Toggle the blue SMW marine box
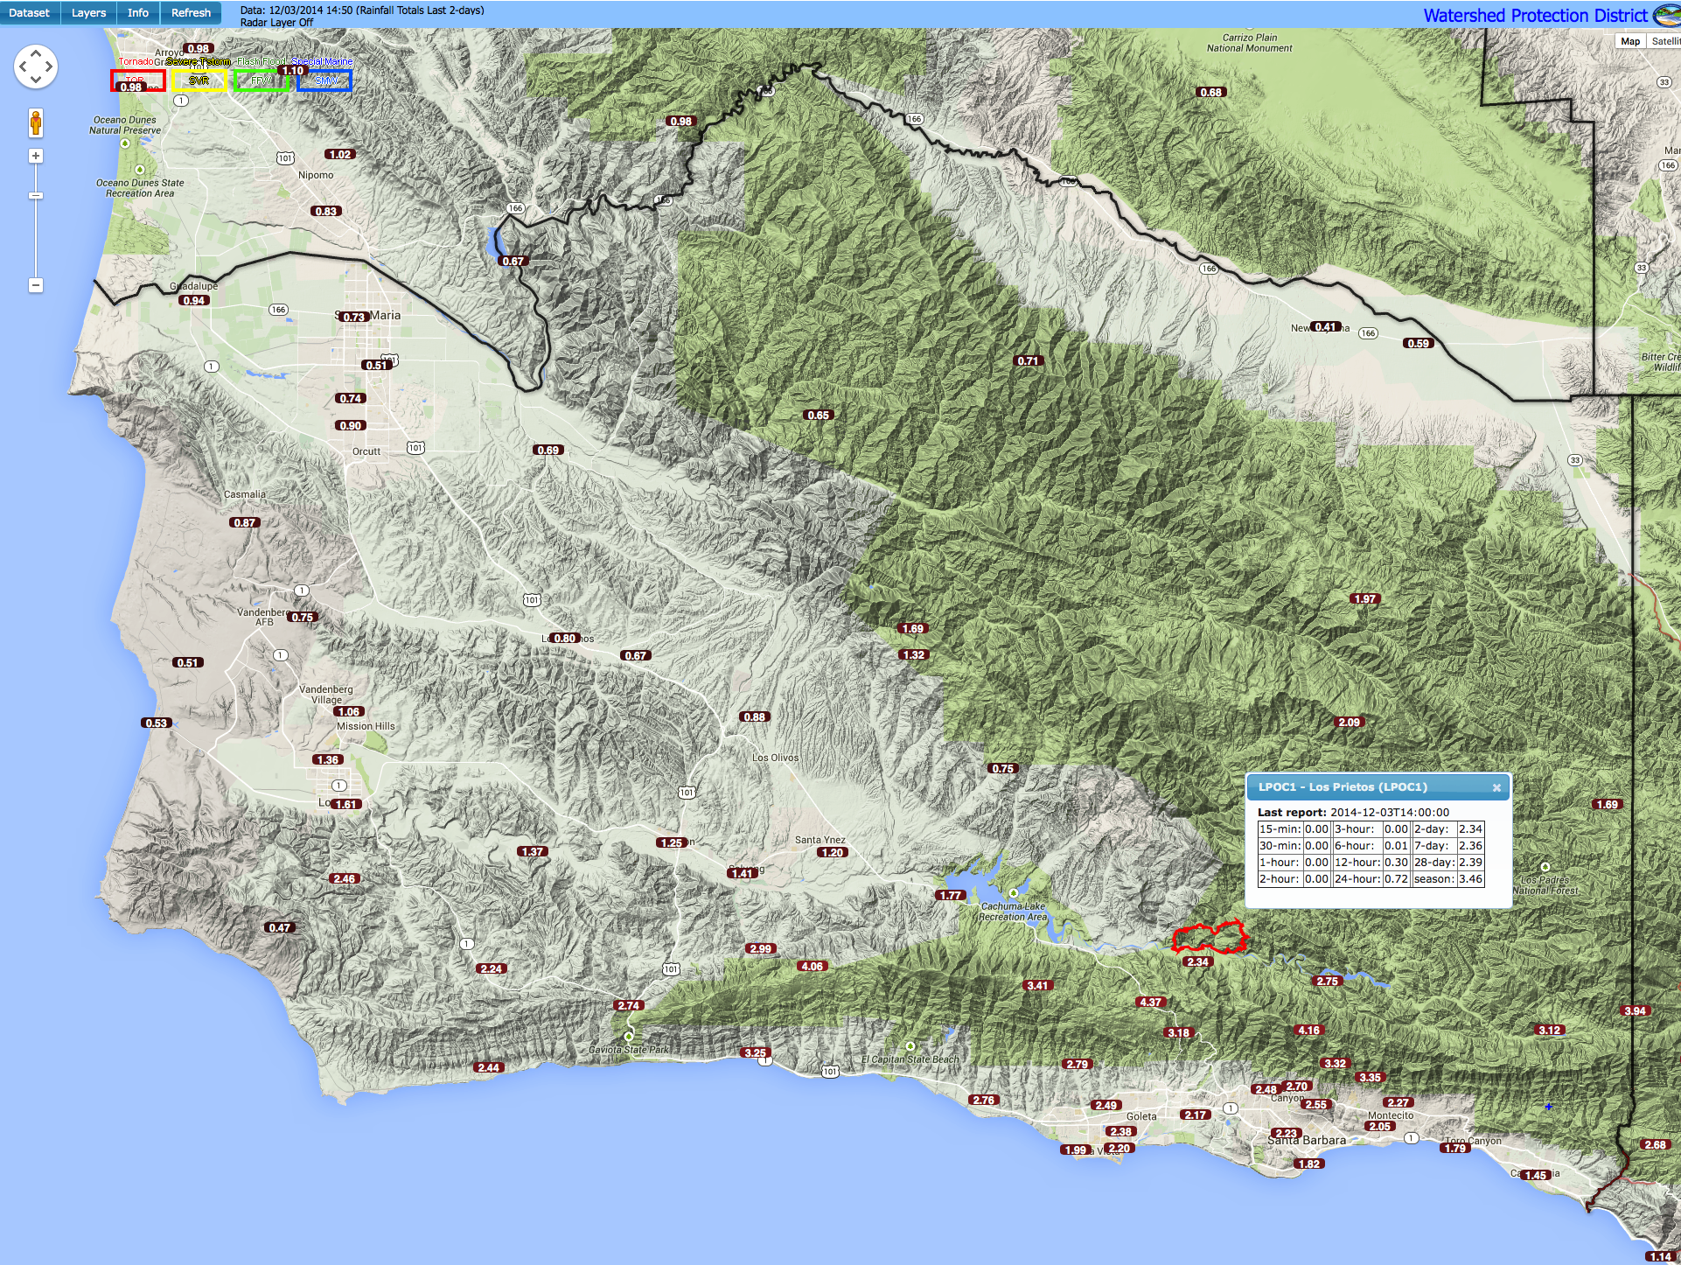 point(324,80)
